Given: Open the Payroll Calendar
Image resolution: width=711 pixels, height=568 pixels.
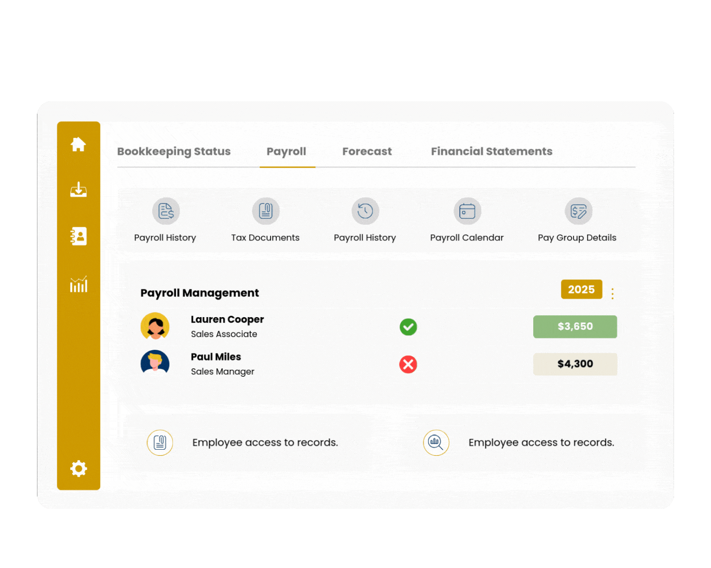Looking at the screenshot, I should tap(467, 211).
